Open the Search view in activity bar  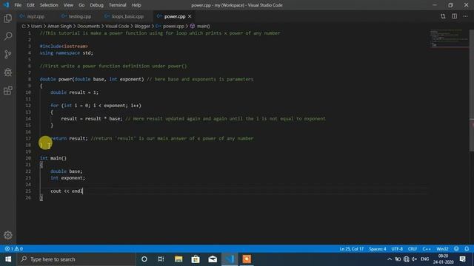[8, 36]
